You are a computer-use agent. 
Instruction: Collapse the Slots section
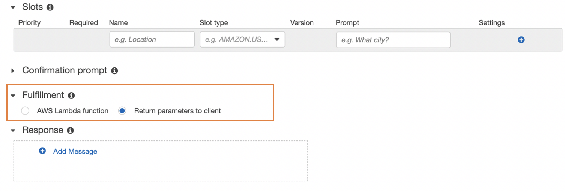[x=14, y=7]
